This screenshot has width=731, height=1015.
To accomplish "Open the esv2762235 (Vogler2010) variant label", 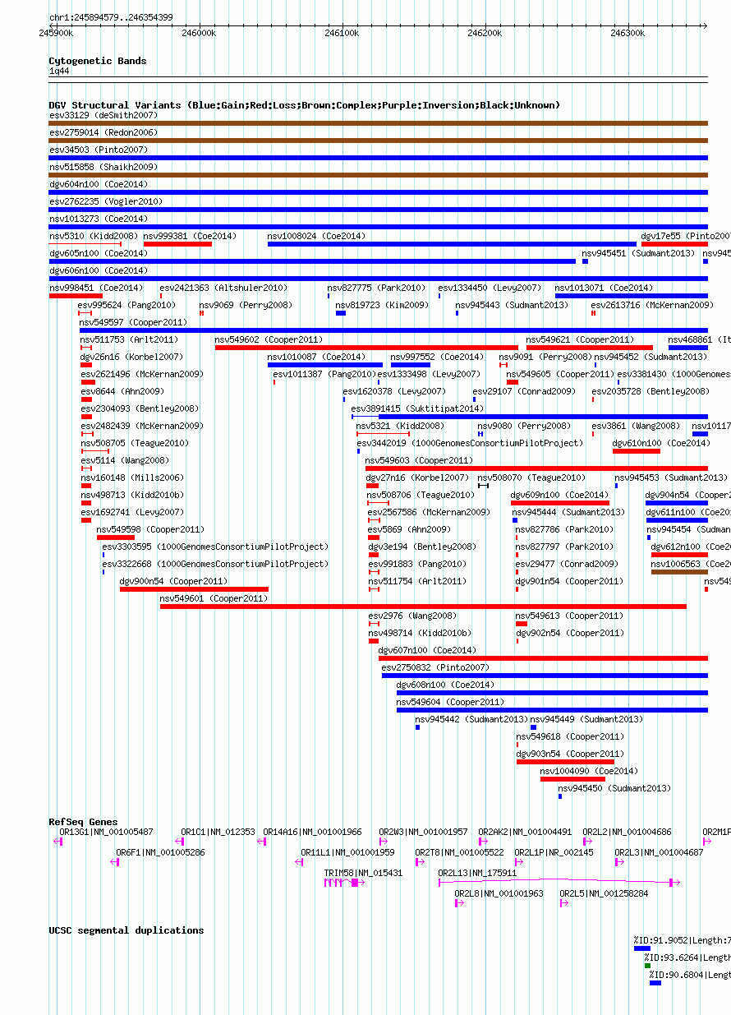I will point(105,201).
